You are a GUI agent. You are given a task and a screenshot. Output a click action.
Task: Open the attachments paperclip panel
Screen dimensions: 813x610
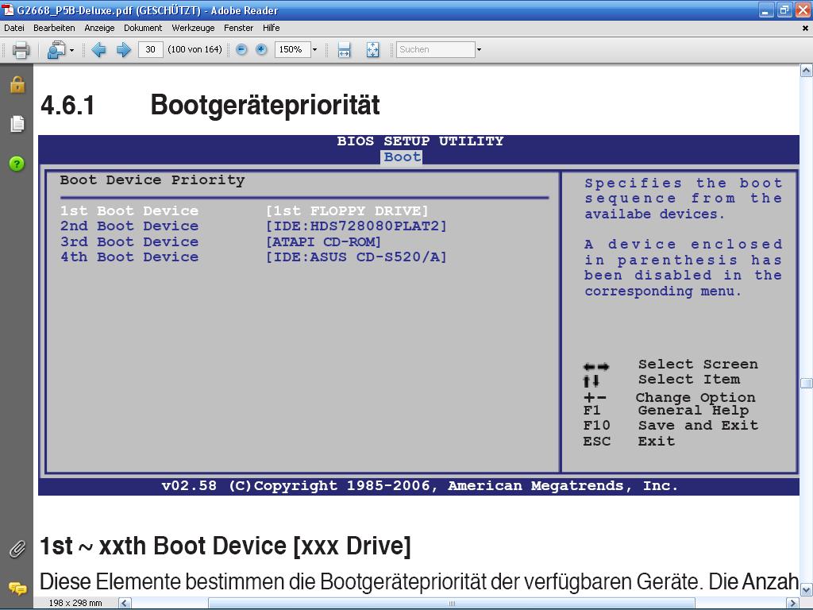click(17, 549)
